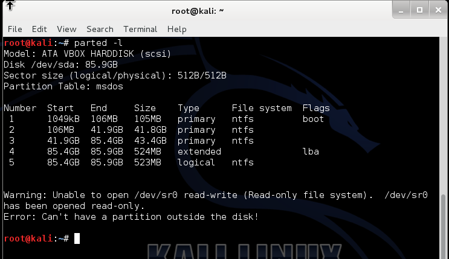Click the 'Size' column header
449x259 pixels.
click(x=145, y=108)
